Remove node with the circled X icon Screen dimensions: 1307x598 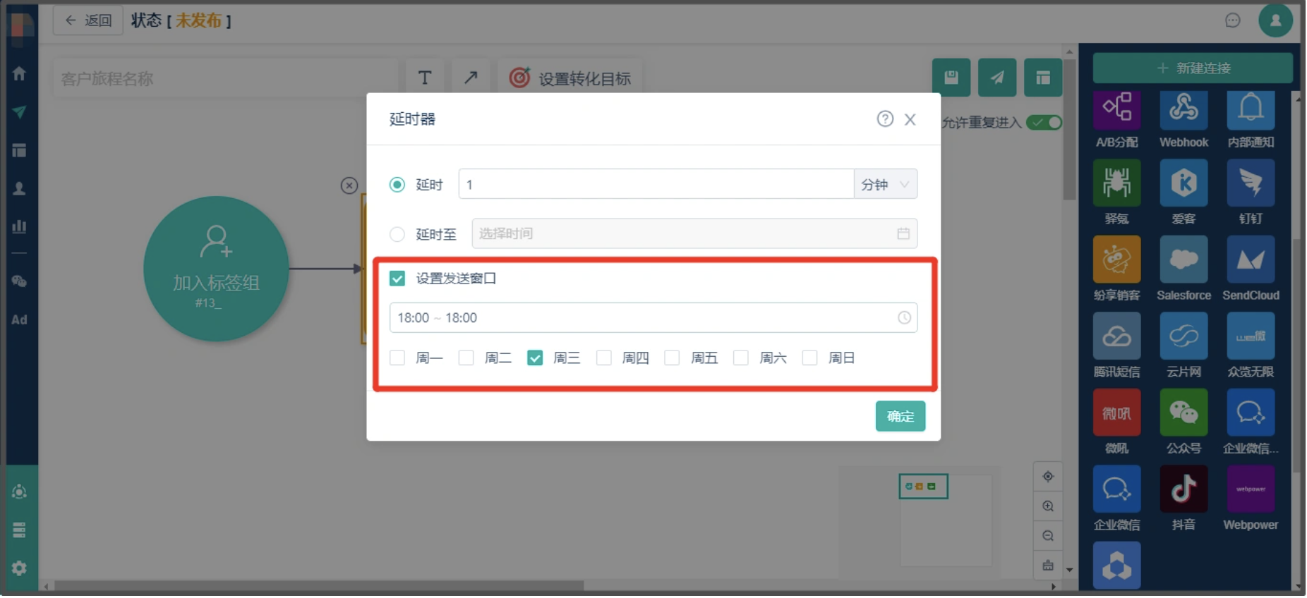click(x=349, y=185)
